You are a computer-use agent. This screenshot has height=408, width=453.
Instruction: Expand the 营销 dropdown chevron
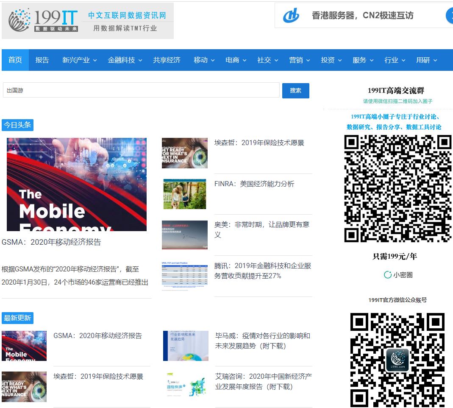(x=308, y=60)
